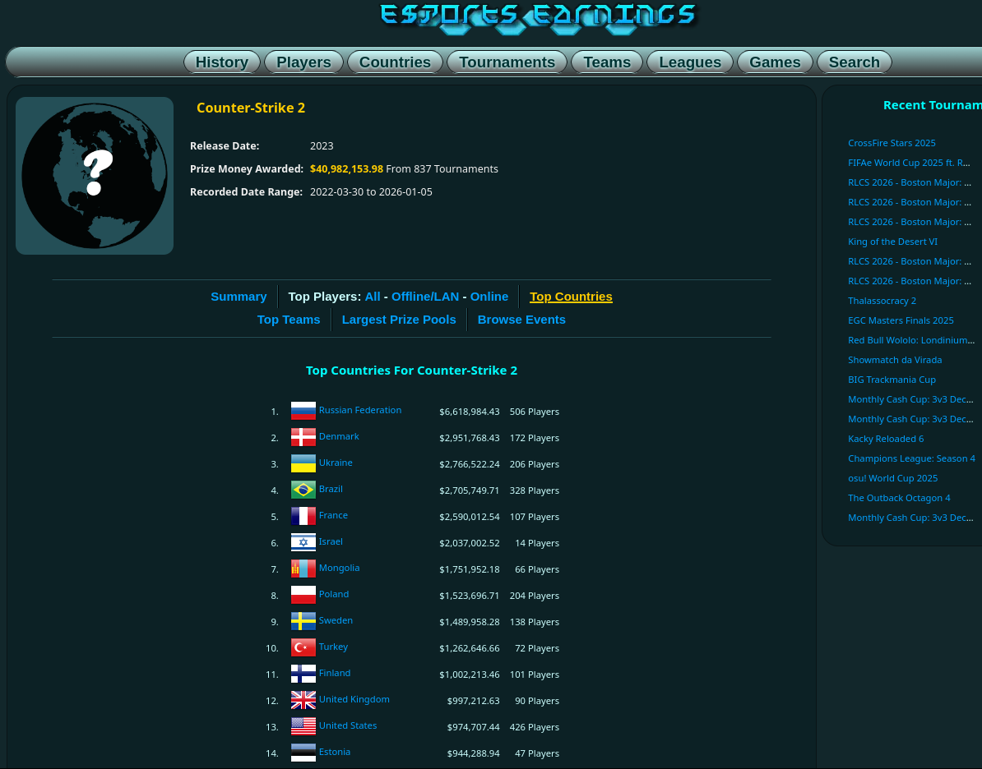Open the Ukraine country link
This screenshot has width=982, height=769.
(x=336, y=463)
